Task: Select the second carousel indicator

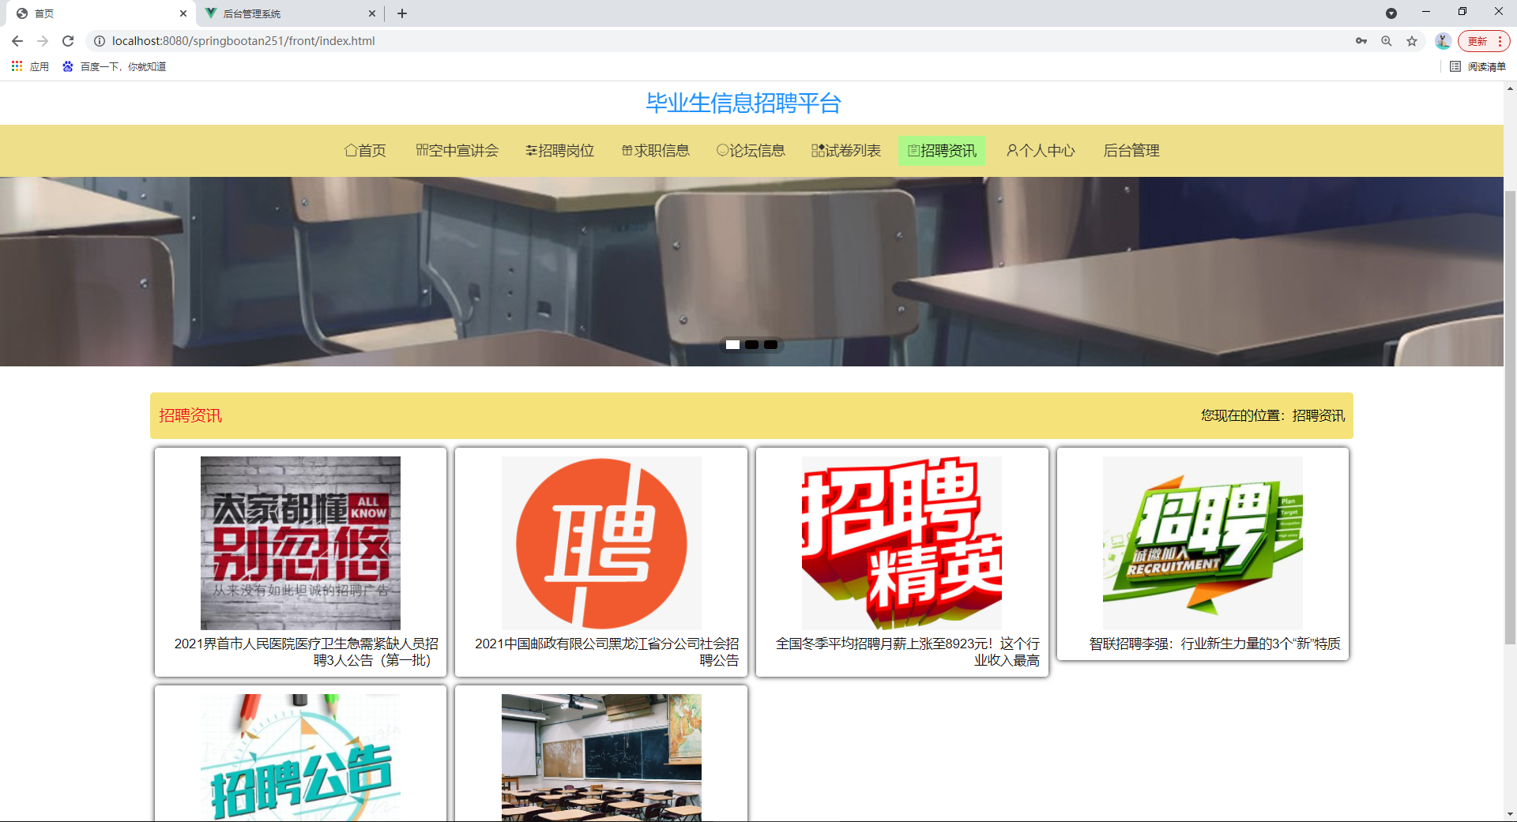Action: (x=751, y=344)
